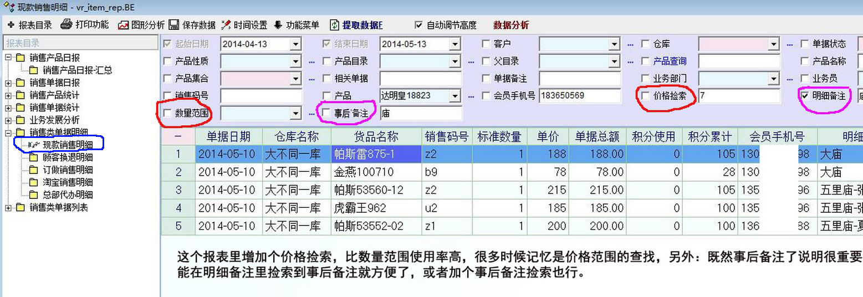Viewport: 863px width, 297px height.
Task: Open 打印功能 printer icon
Action: pos(67,25)
